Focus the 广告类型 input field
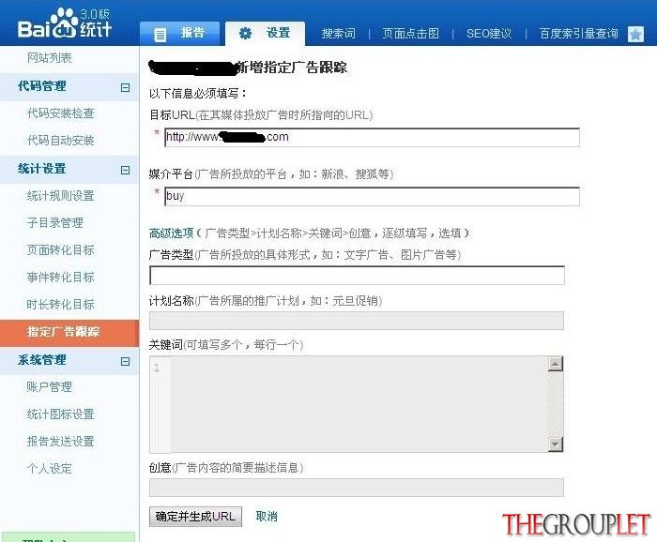This screenshot has height=542, width=657. 357,276
